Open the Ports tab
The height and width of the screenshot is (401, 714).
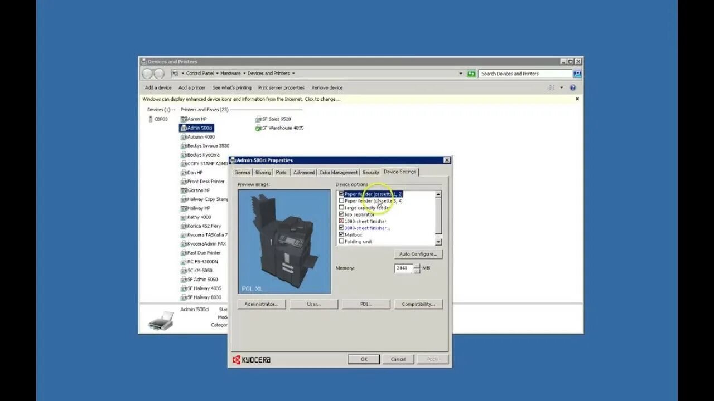point(281,173)
